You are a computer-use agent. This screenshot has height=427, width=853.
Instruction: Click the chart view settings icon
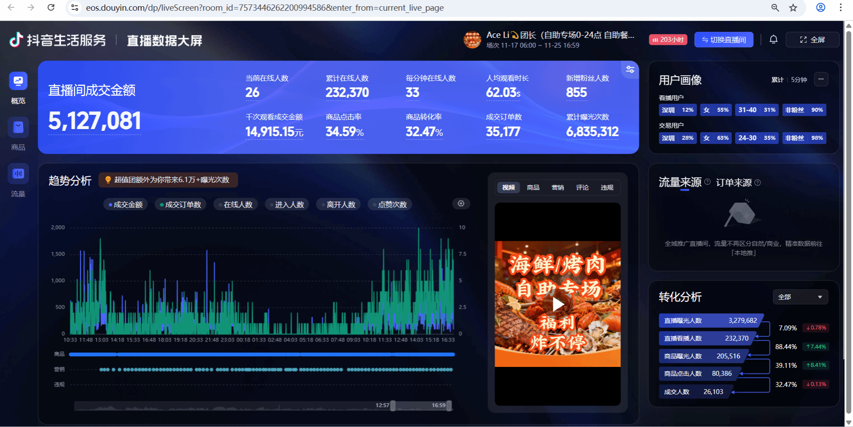tap(461, 203)
